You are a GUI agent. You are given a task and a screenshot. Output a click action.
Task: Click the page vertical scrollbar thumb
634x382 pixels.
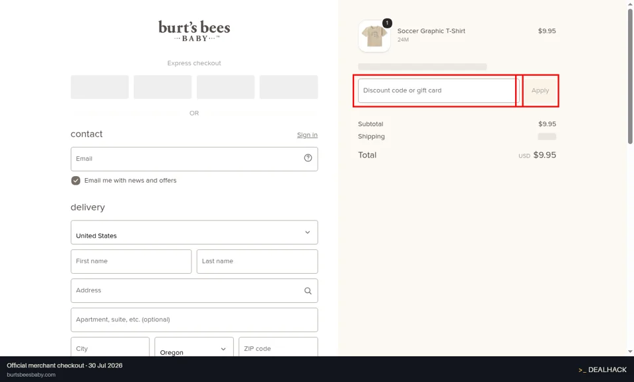point(630,77)
